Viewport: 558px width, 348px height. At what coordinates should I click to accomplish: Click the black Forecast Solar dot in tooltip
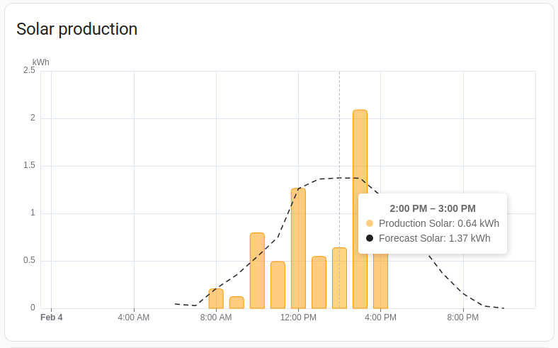pos(370,238)
